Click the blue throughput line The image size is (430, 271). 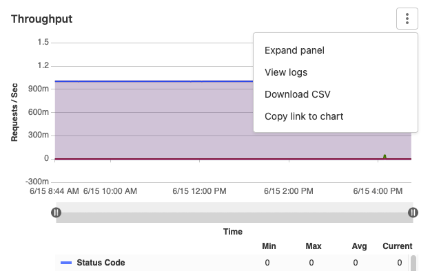point(154,81)
